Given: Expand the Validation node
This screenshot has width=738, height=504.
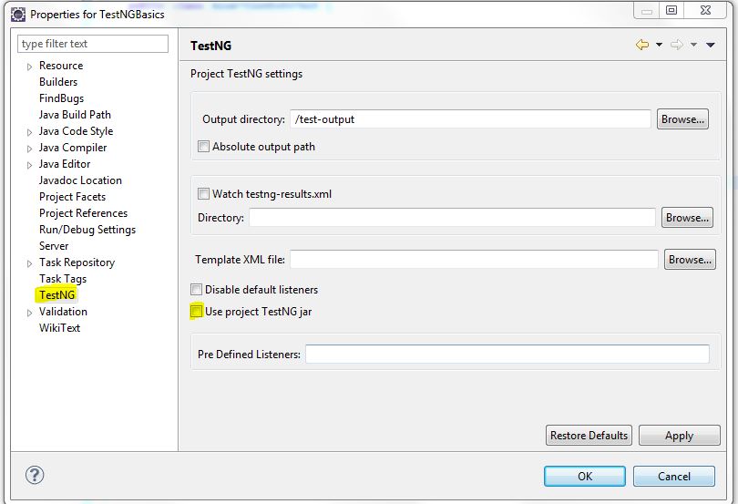Looking at the screenshot, I should [30, 313].
